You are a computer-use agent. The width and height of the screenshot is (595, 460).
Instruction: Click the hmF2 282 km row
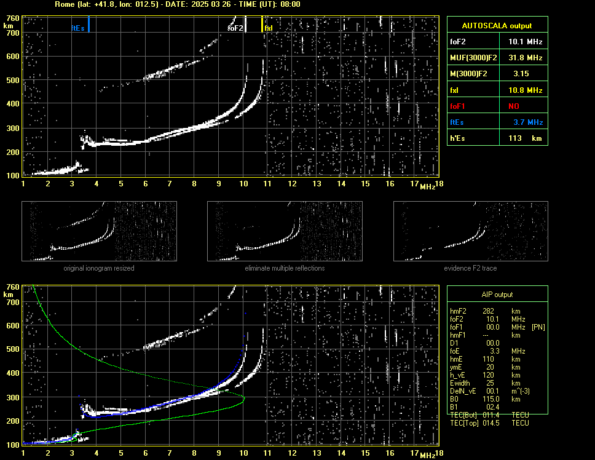(x=485, y=311)
